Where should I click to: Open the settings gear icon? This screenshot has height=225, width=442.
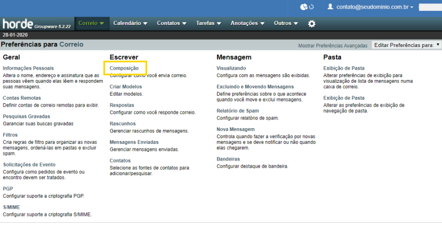[x=311, y=24]
